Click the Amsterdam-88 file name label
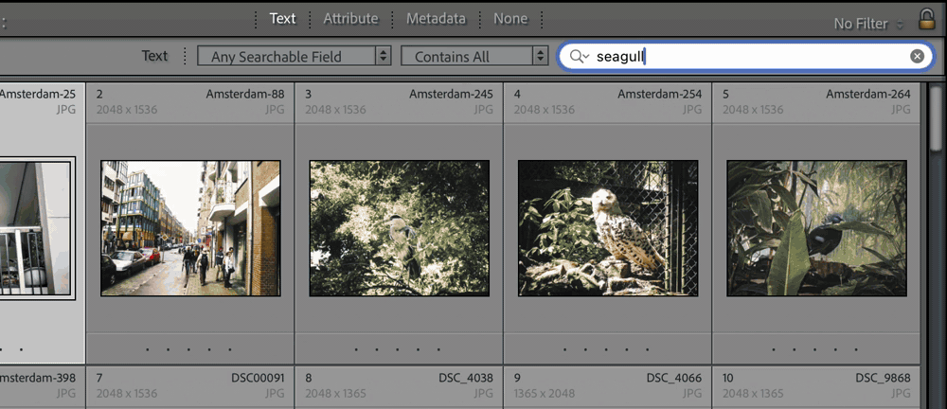 point(245,95)
